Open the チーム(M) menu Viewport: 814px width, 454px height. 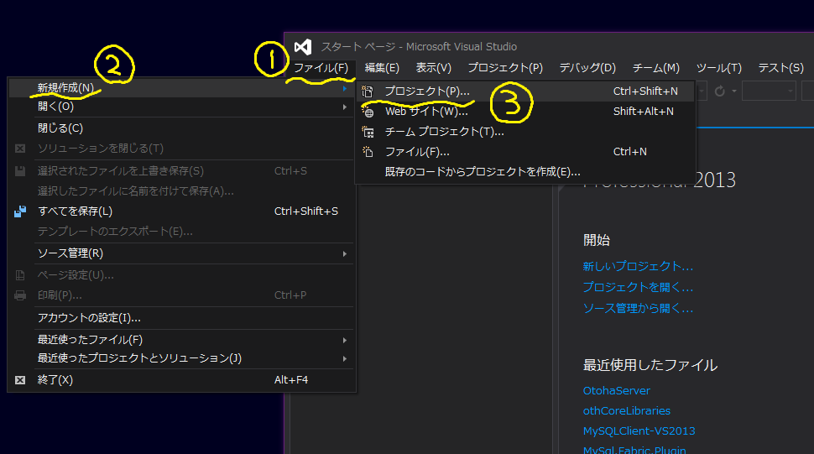(655, 68)
